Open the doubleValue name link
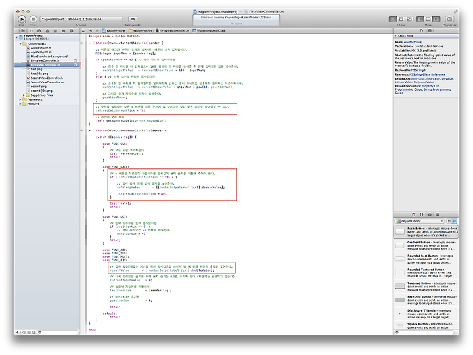The width and height of the screenshot is (473, 355). pyautogui.click(x=413, y=42)
